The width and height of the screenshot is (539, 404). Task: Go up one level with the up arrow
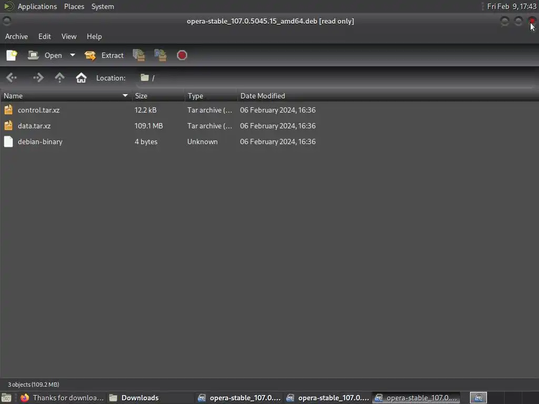[x=60, y=78]
